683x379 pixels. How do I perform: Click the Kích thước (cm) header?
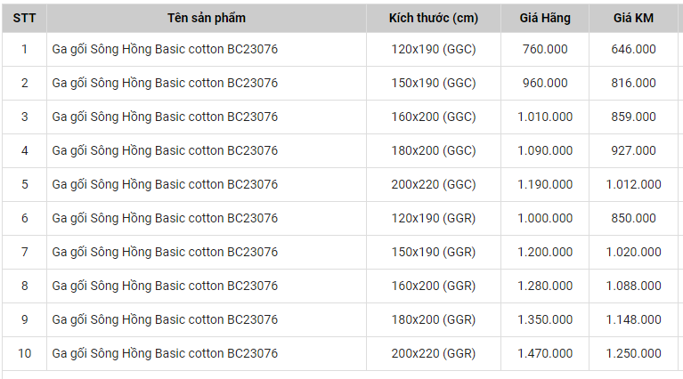pyautogui.click(x=434, y=19)
